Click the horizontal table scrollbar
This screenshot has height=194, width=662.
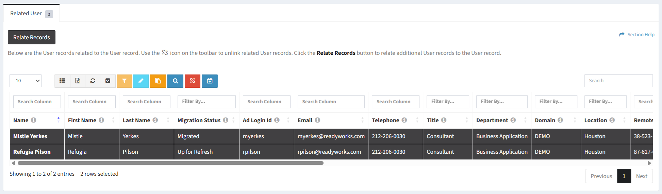click(170, 163)
